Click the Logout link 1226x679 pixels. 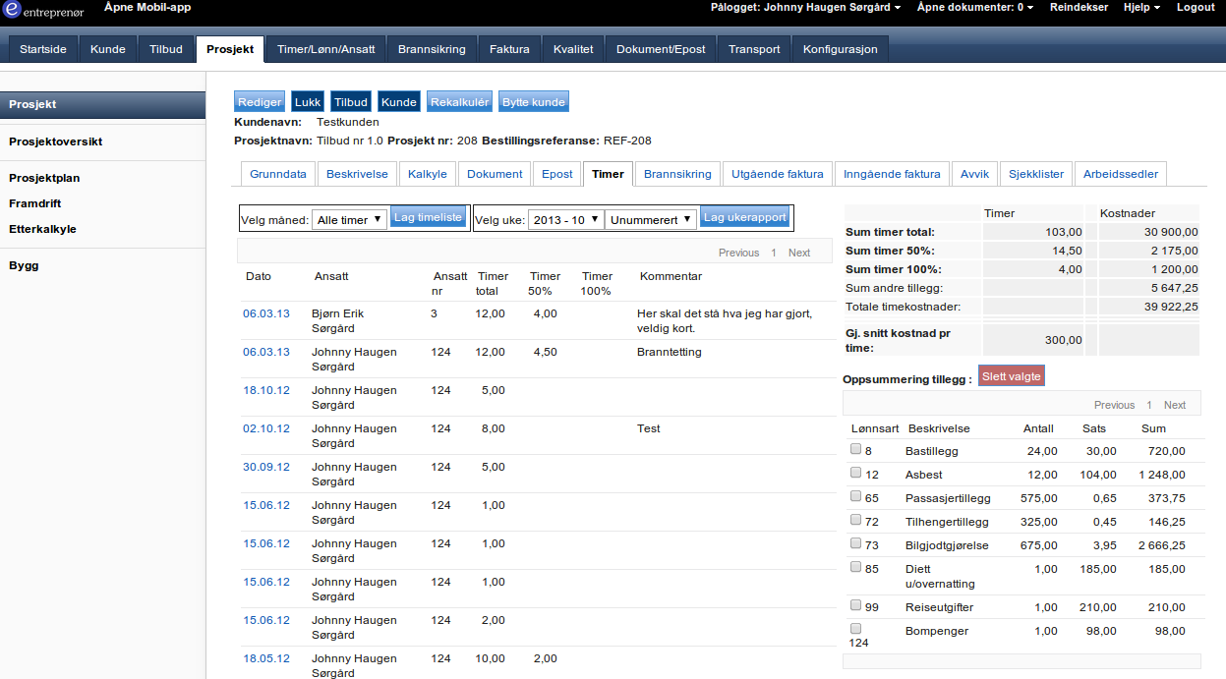point(1196,7)
